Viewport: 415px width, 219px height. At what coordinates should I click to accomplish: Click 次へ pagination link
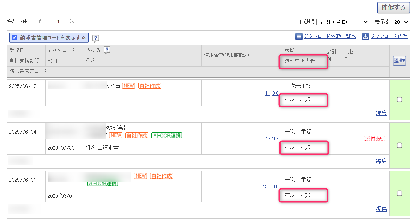pos(77,21)
